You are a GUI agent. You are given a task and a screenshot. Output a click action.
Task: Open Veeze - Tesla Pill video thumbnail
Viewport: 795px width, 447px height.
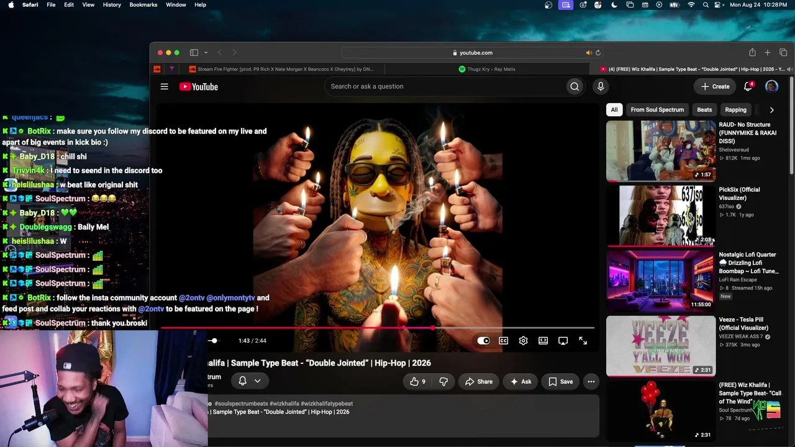point(661,346)
